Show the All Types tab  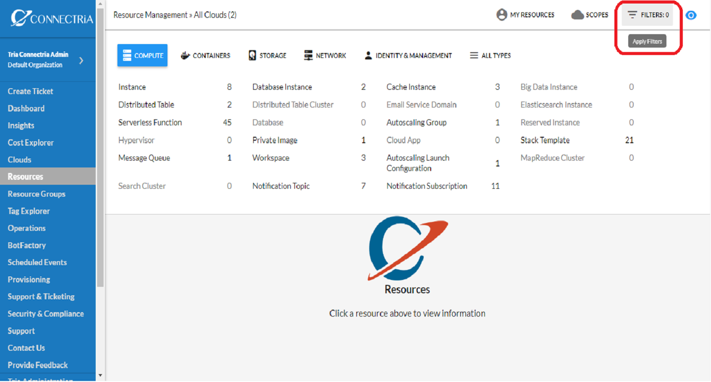click(x=491, y=55)
